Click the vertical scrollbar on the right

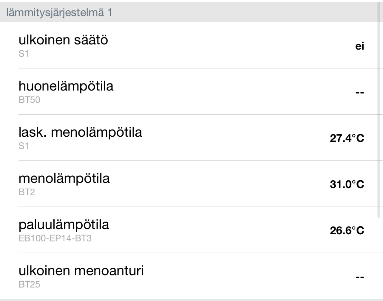pos(379,119)
